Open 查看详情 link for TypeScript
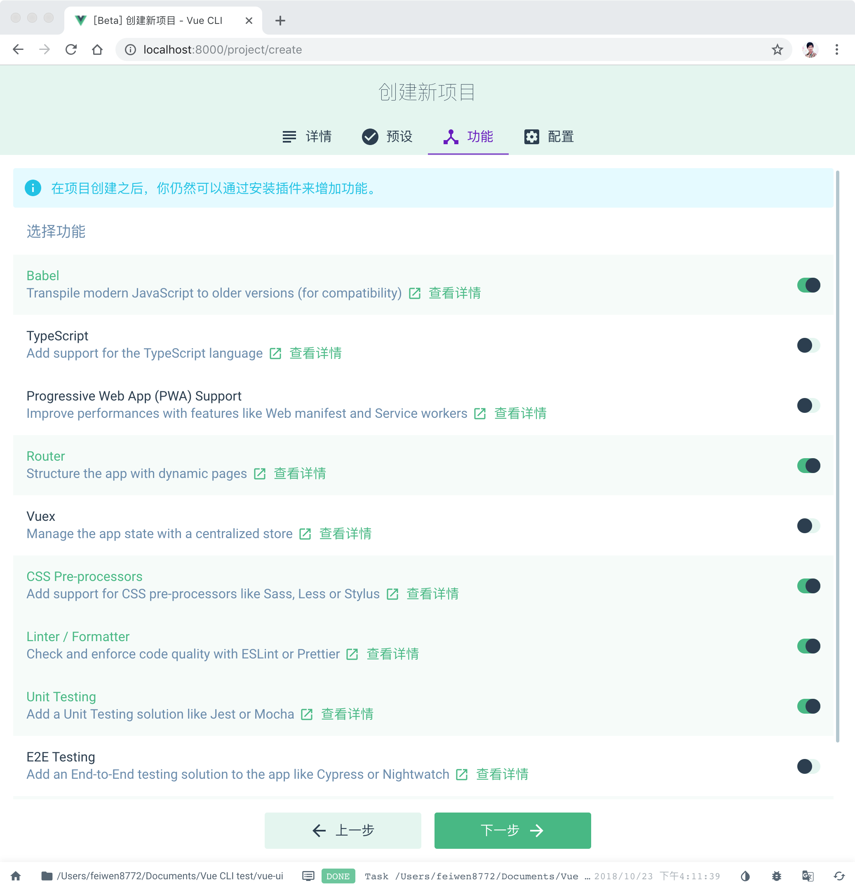 coord(316,353)
